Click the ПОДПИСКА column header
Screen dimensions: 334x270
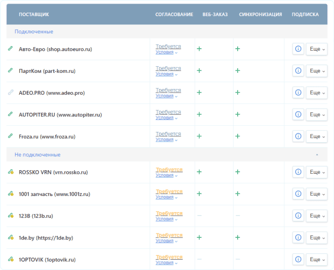point(305,14)
